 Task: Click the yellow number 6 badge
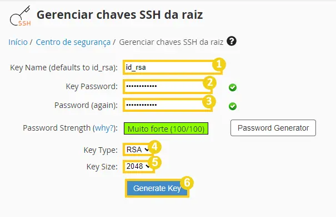click(x=187, y=183)
